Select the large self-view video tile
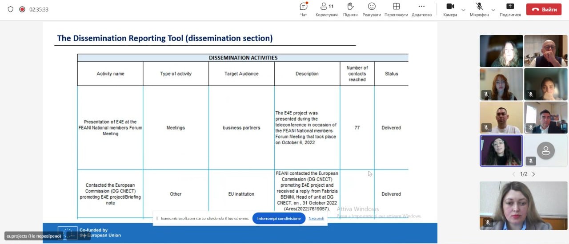The image size is (569, 244). [x=524, y=206]
